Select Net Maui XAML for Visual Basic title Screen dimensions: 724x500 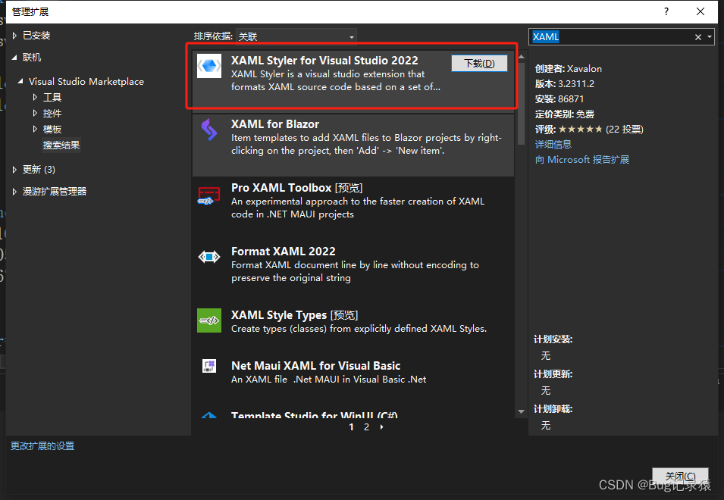click(x=316, y=366)
